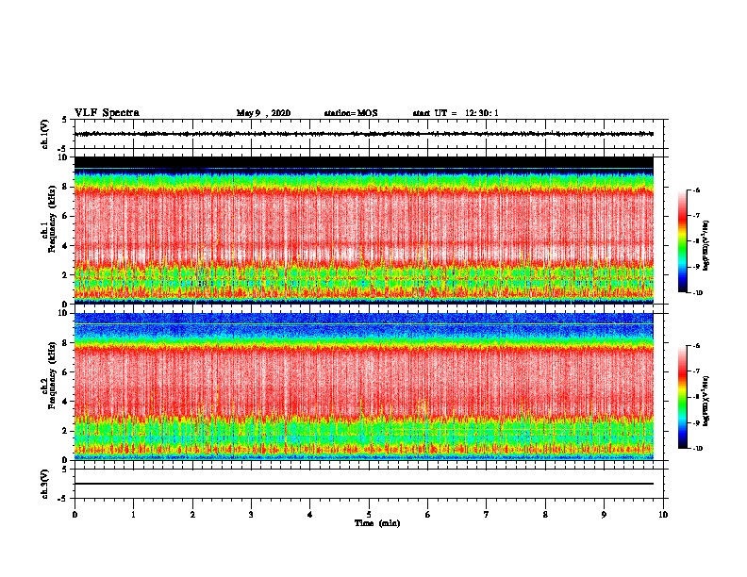Click the ch.1 waveform trace panel
This screenshot has width=747, height=577.
369,134
